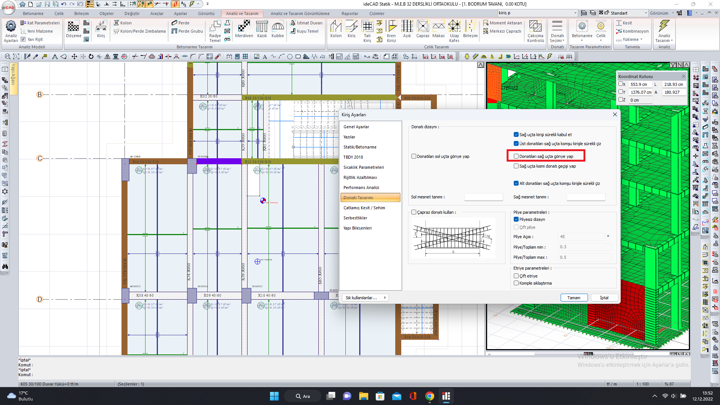720x405 pixels.
Task: Open Analiz Ayarları gear icon
Action: coord(11,31)
